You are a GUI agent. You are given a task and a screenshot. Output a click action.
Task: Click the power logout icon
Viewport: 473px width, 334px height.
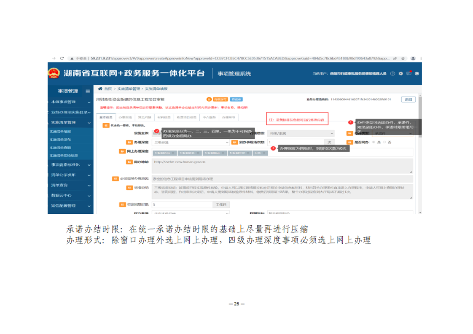click(x=417, y=73)
